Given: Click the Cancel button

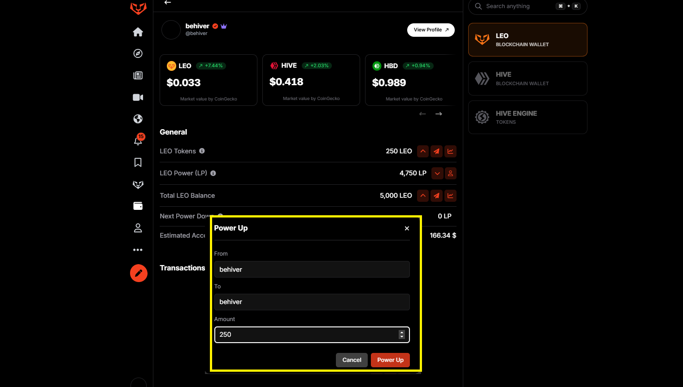Looking at the screenshot, I should [352, 360].
